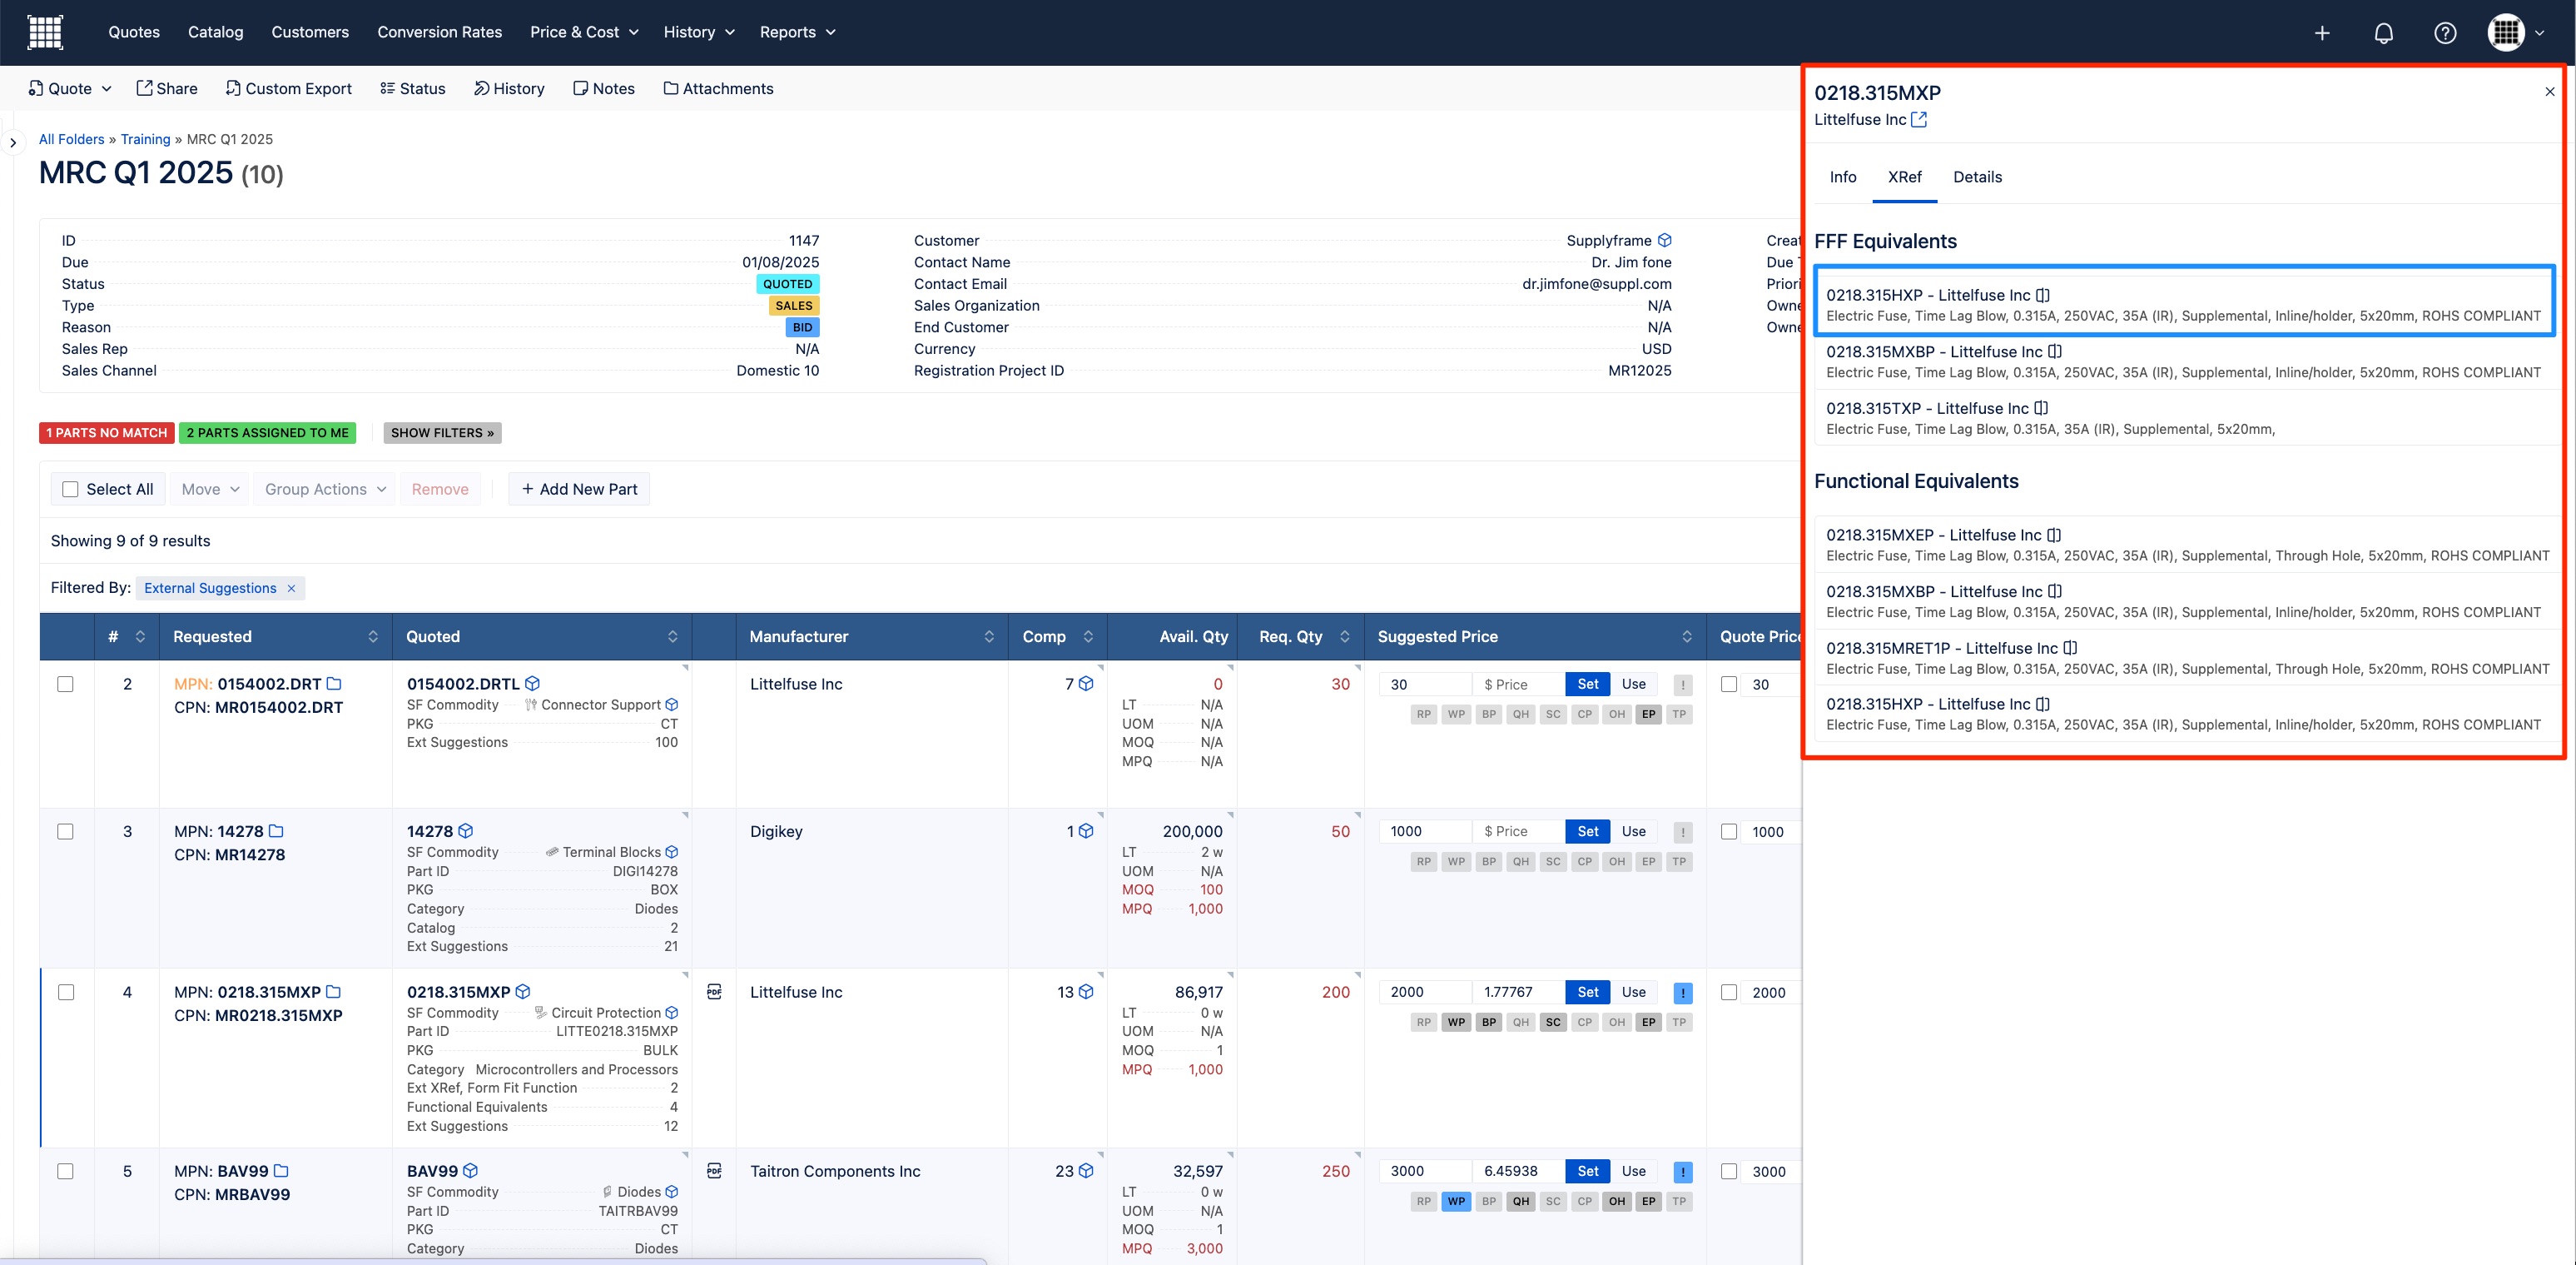Click the Add New Part button
The image size is (2576, 1265).
coord(579,490)
